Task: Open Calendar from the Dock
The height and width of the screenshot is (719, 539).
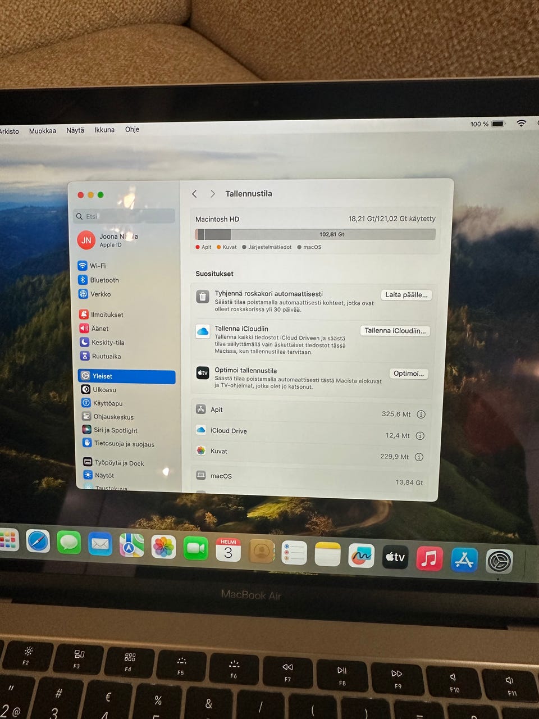Action: 228,550
